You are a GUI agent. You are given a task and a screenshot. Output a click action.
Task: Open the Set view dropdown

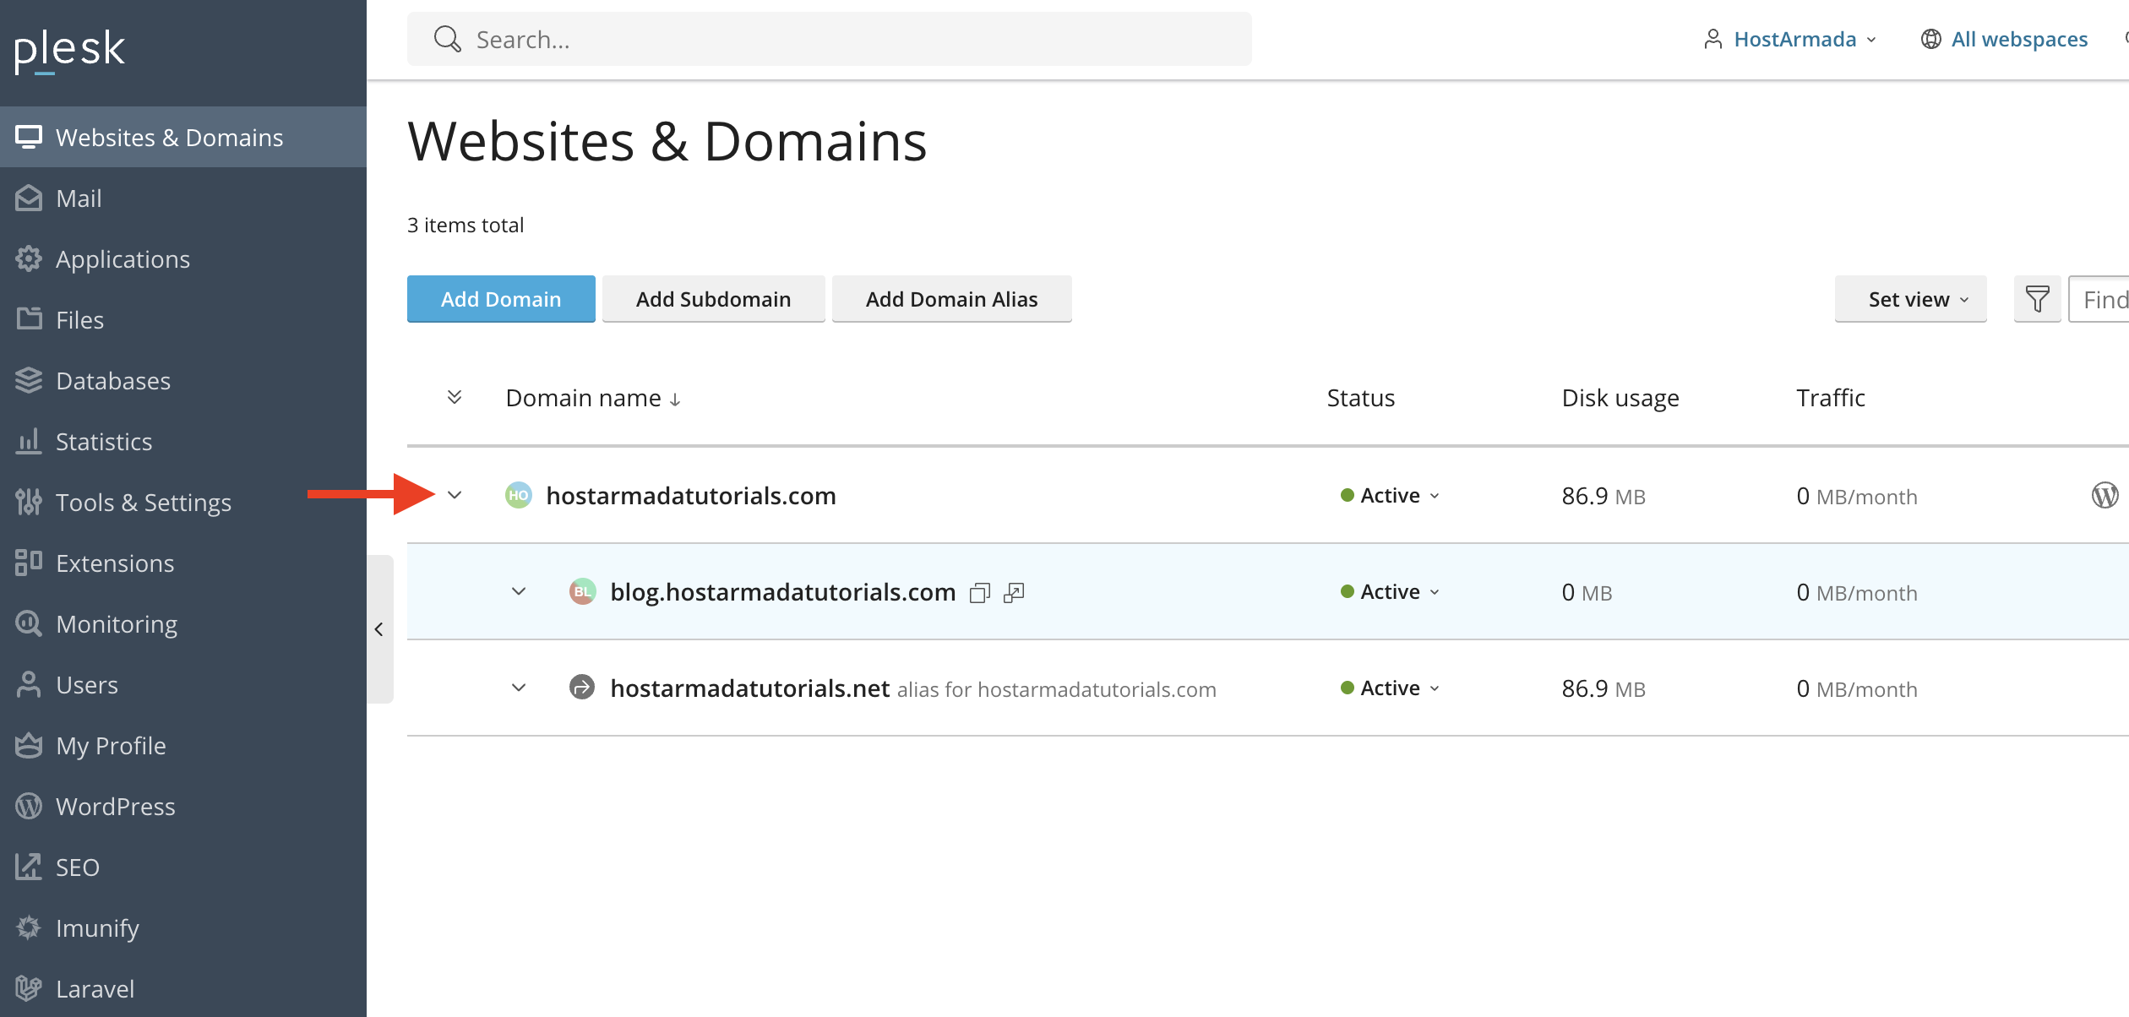(1910, 299)
